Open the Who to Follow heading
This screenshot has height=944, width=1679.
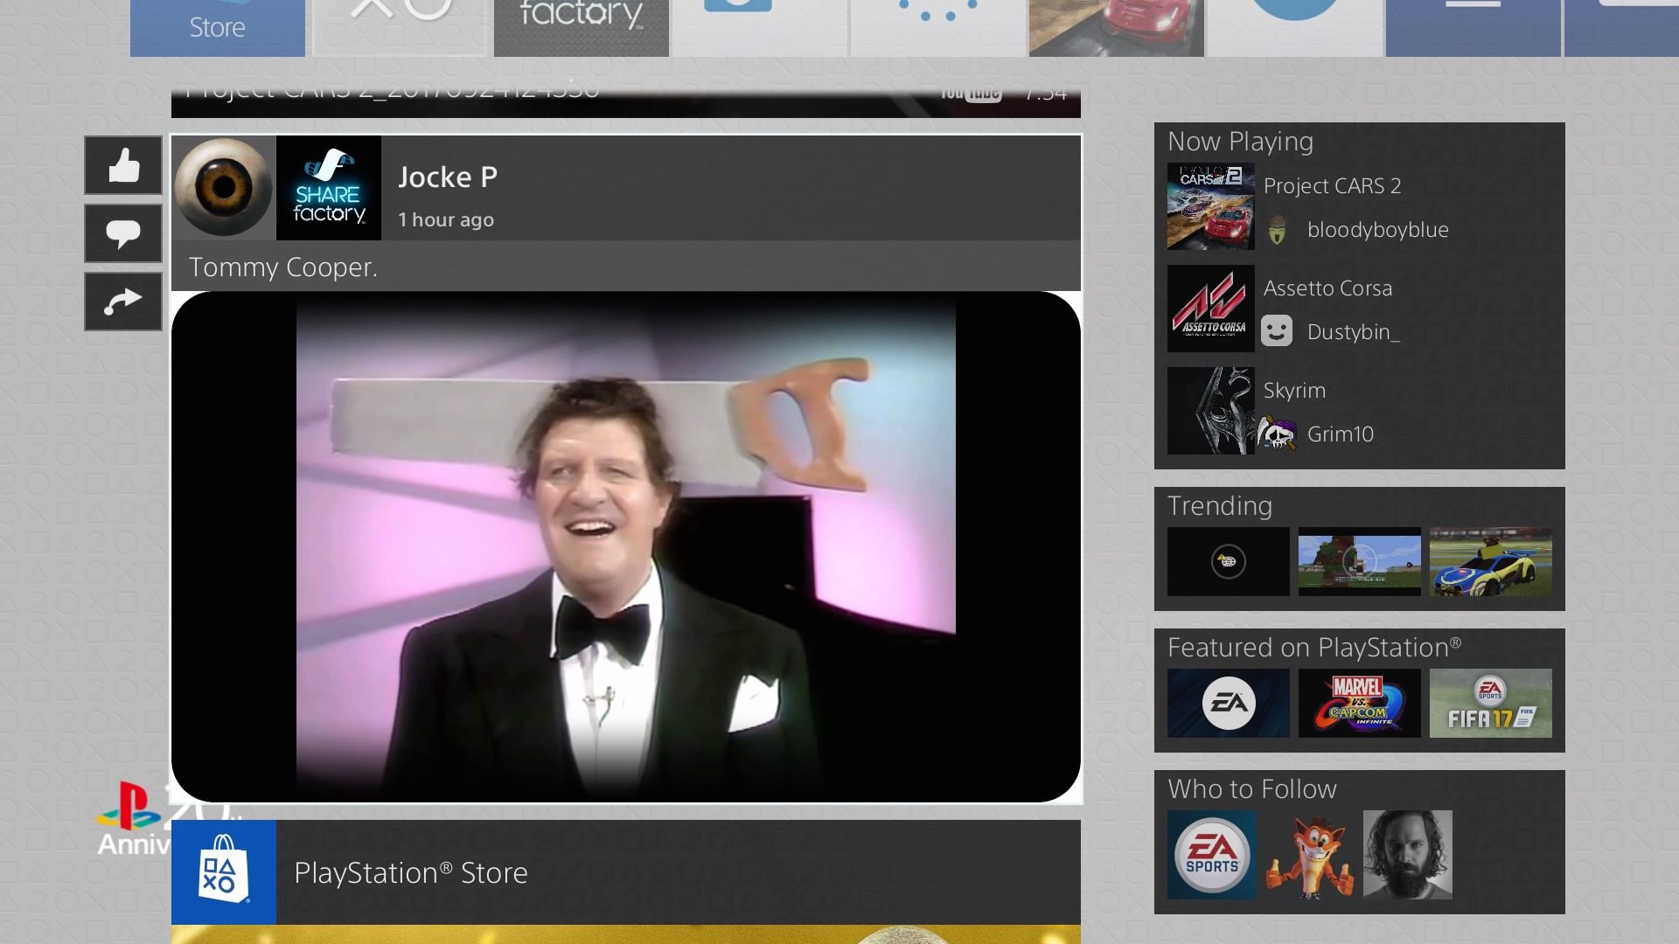1252,789
